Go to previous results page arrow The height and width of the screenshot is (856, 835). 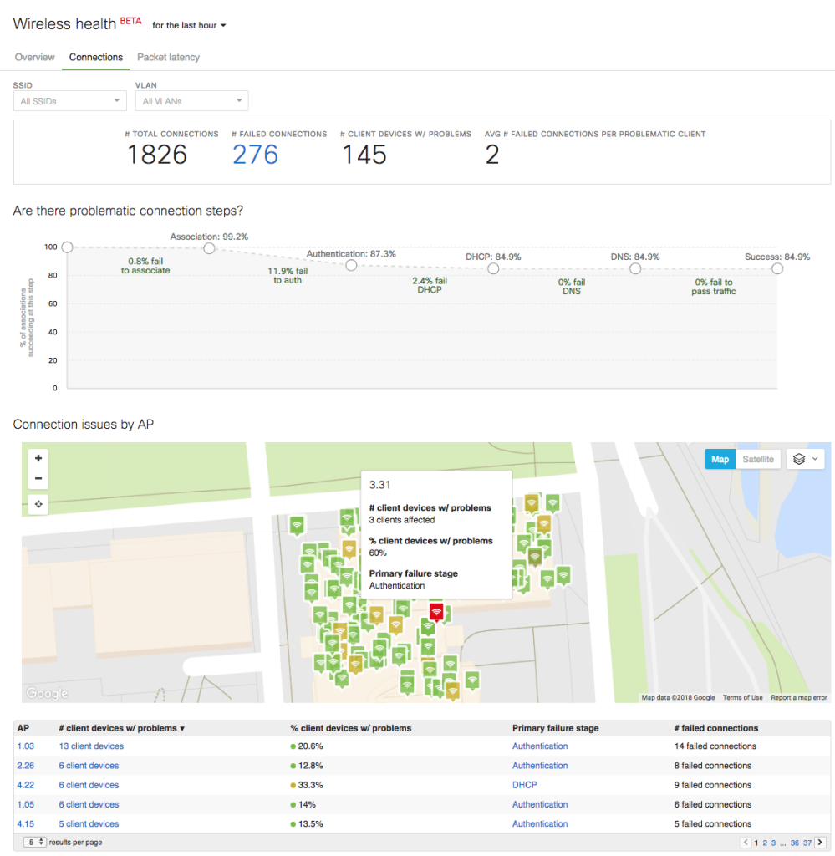tap(746, 843)
